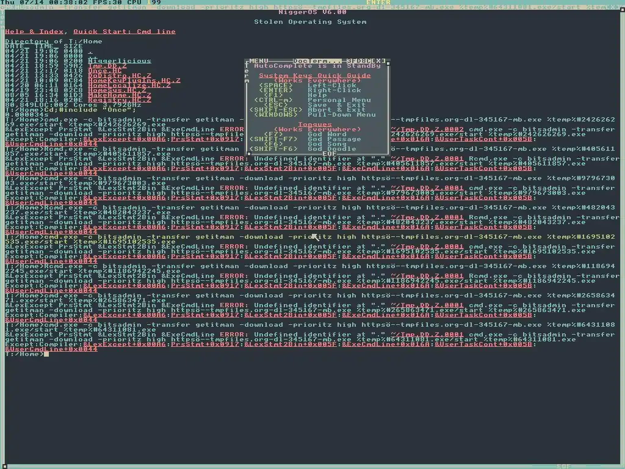Close the DocTerm popup with [X]

(x=378, y=61)
